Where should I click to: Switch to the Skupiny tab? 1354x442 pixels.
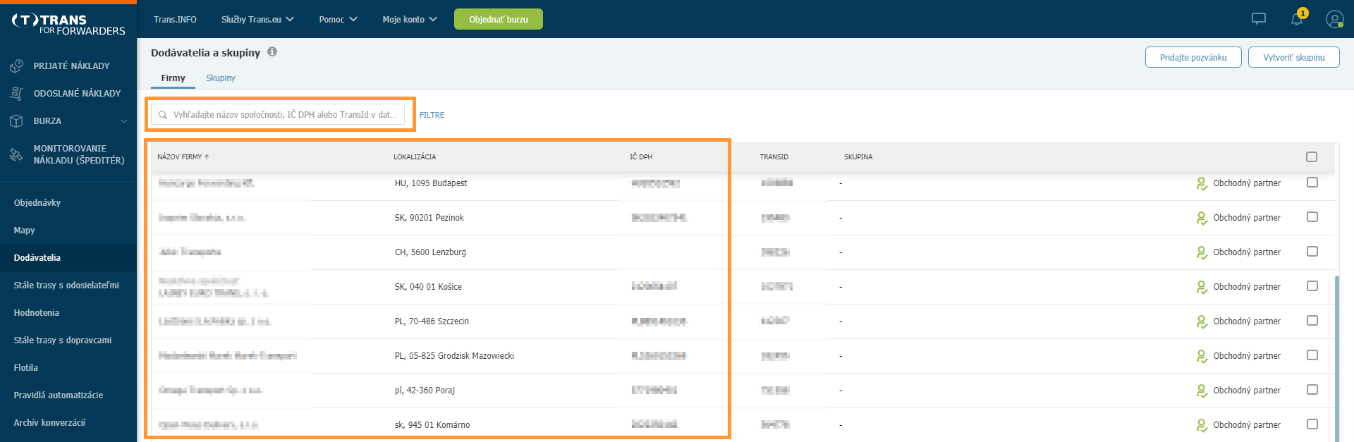coord(221,78)
